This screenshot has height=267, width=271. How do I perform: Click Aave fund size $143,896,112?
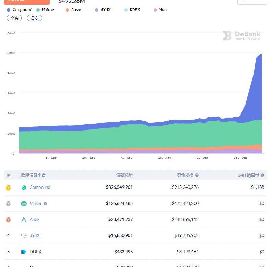[x=185, y=219]
